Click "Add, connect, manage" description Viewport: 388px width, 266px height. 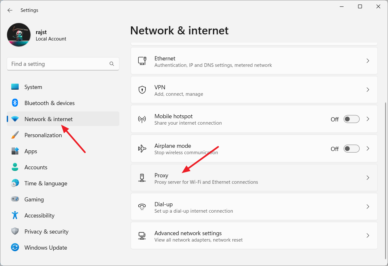coord(179,94)
